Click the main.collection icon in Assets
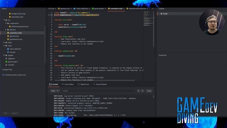227x128 pixels. coord(8,49)
